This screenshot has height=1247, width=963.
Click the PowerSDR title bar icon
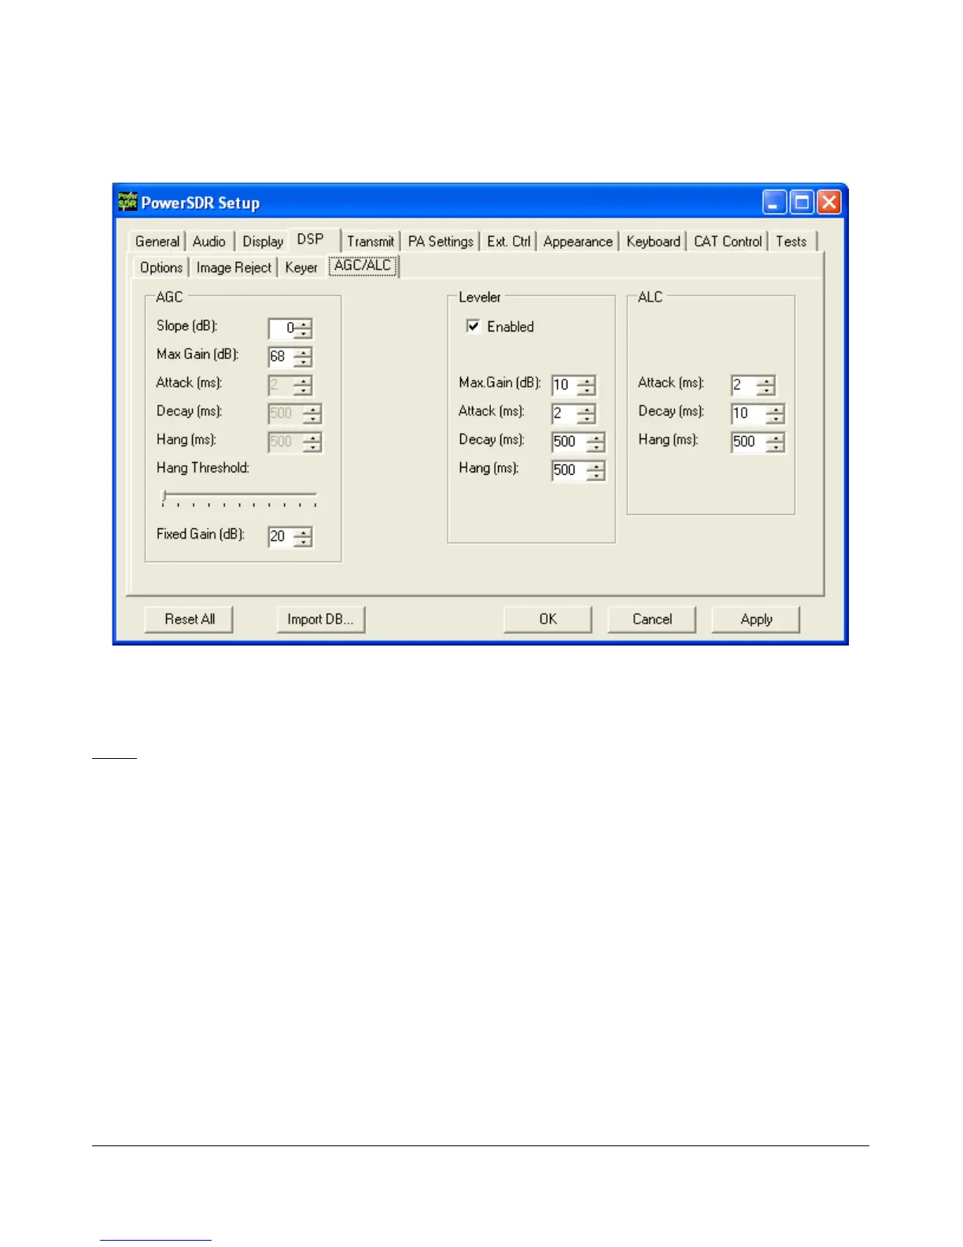pyautogui.click(x=127, y=202)
